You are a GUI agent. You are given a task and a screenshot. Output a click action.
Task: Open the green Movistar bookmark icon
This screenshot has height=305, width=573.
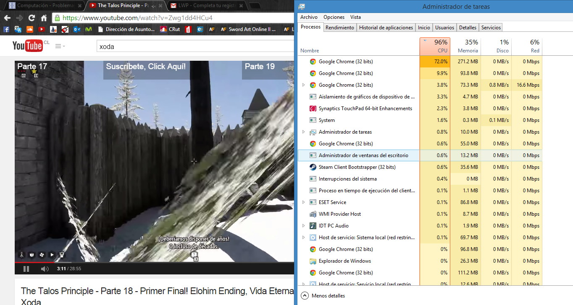coord(88,29)
